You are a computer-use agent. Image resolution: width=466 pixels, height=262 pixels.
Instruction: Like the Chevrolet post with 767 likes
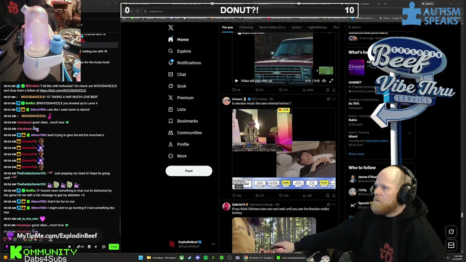tap(283, 90)
